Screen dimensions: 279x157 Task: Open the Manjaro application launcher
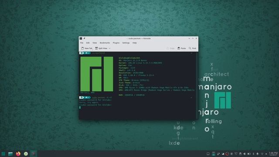(3, 154)
